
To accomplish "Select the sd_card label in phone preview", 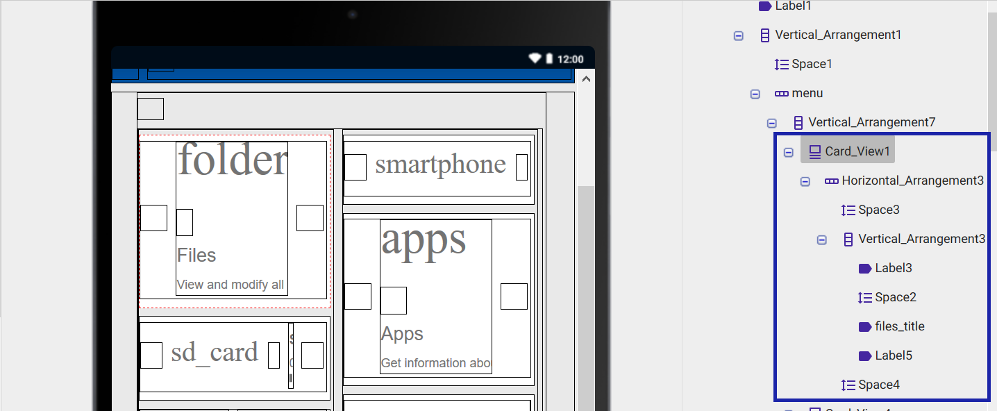I will tap(214, 353).
